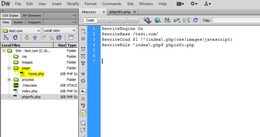The width and height of the screenshot is (260, 137).
Task: Click the Select Parent Tag icon
Action: click(83, 74)
